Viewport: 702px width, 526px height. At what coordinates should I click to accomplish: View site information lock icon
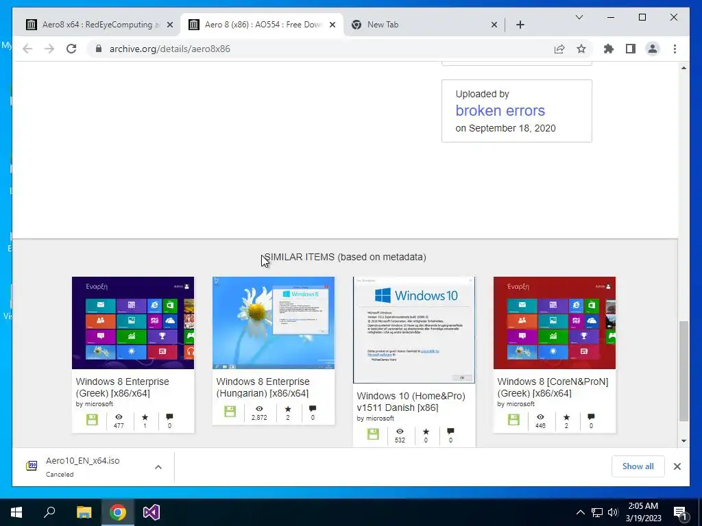pyautogui.click(x=99, y=49)
